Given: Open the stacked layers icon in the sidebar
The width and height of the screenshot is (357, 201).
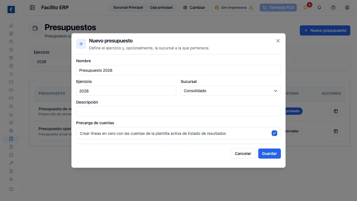Looking at the screenshot, I should point(11,123).
